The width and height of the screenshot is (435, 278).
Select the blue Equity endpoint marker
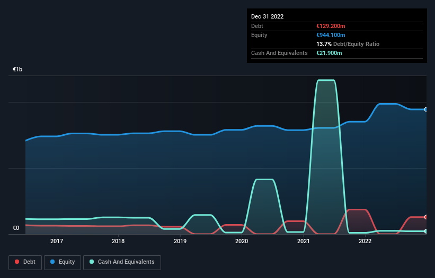click(426, 109)
